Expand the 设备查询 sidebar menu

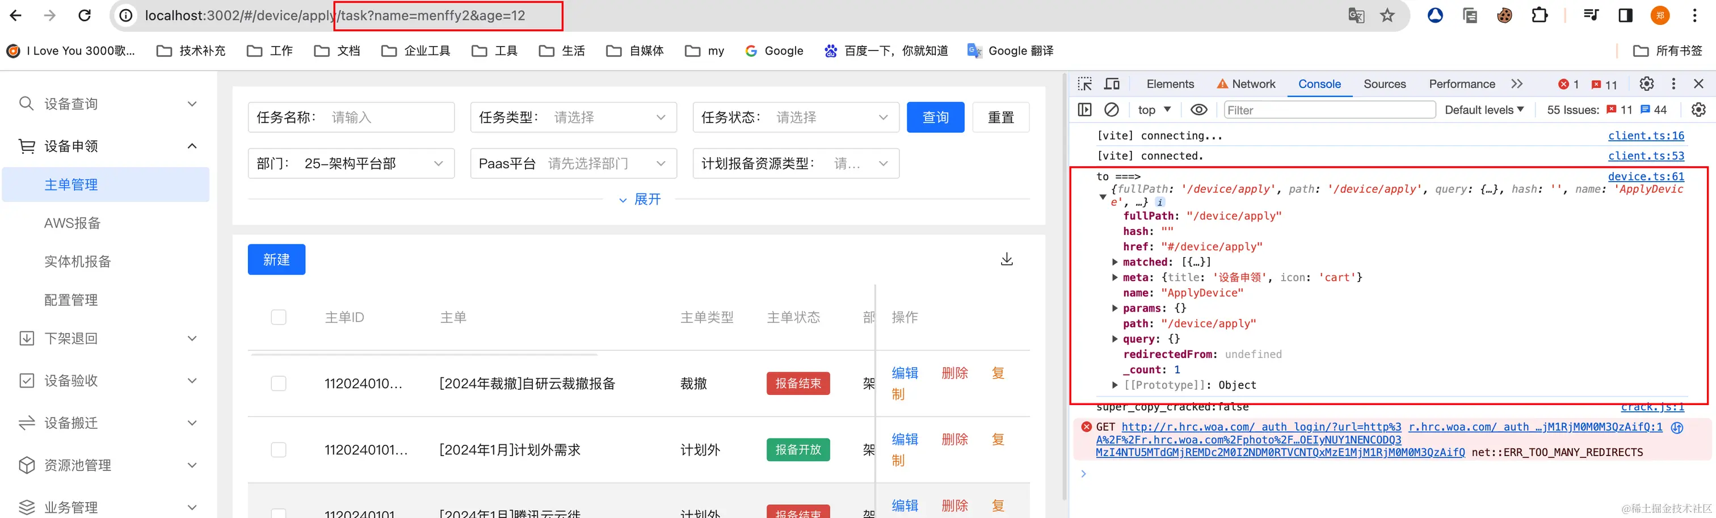192,104
